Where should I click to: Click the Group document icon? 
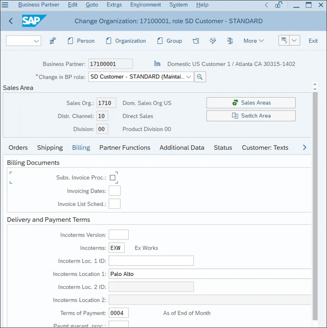pyautogui.click(x=160, y=41)
